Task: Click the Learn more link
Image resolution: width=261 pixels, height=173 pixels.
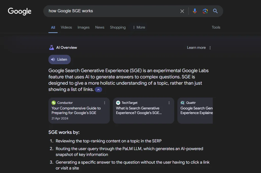Action: (196, 48)
